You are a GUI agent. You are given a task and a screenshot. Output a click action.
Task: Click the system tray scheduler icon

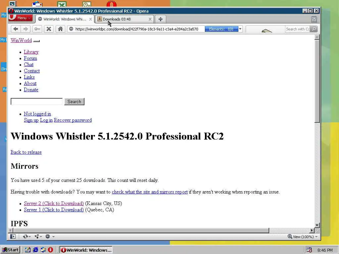pyautogui.click(x=309, y=250)
